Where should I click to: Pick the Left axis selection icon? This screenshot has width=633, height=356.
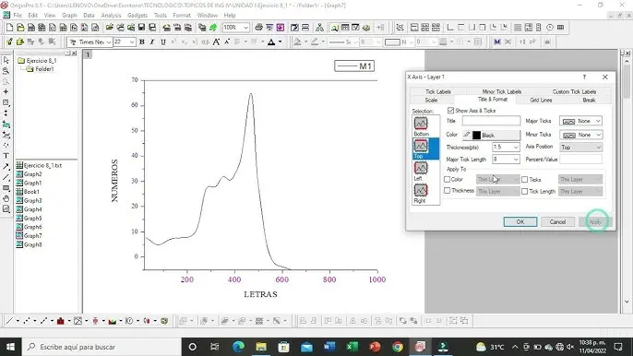[421, 168]
